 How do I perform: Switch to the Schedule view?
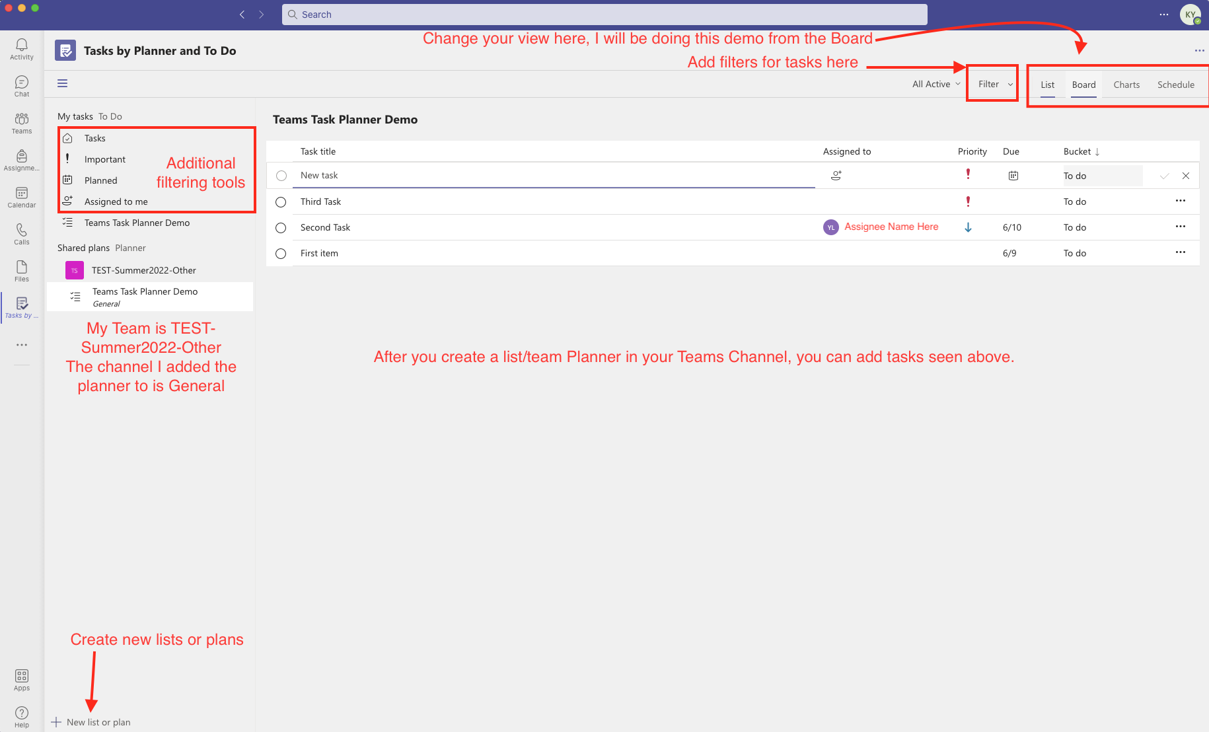click(1175, 84)
